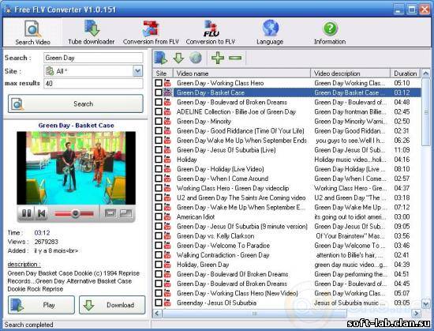Tick checkbox for Green Day - Minority
Image resolution: width=434 pixels, height=331 pixels.
pyautogui.click(x=159, y=121)
